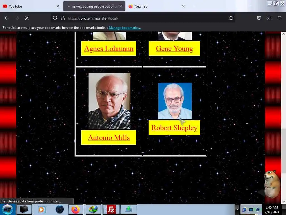The image size is (286, 215).
Task: Open Save to Pocket
Action: pyautogui.click(x=259, y=18)
